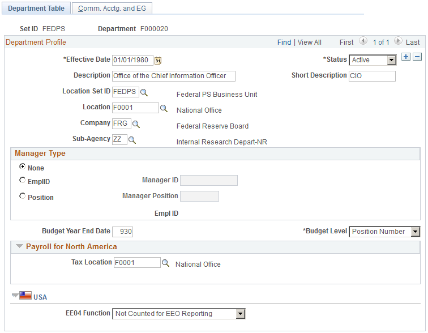Viewport: 428px width, 333px height.
Task: Click the Tax Location lookup magnifier
Action: coord(165,263)
